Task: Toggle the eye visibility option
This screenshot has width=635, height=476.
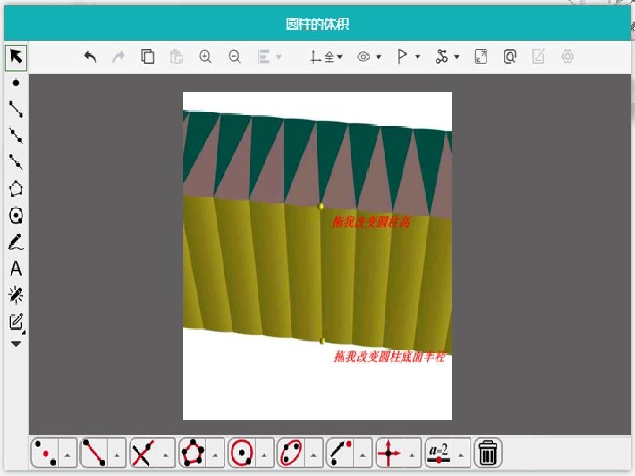Action: [x=363, y=57]
